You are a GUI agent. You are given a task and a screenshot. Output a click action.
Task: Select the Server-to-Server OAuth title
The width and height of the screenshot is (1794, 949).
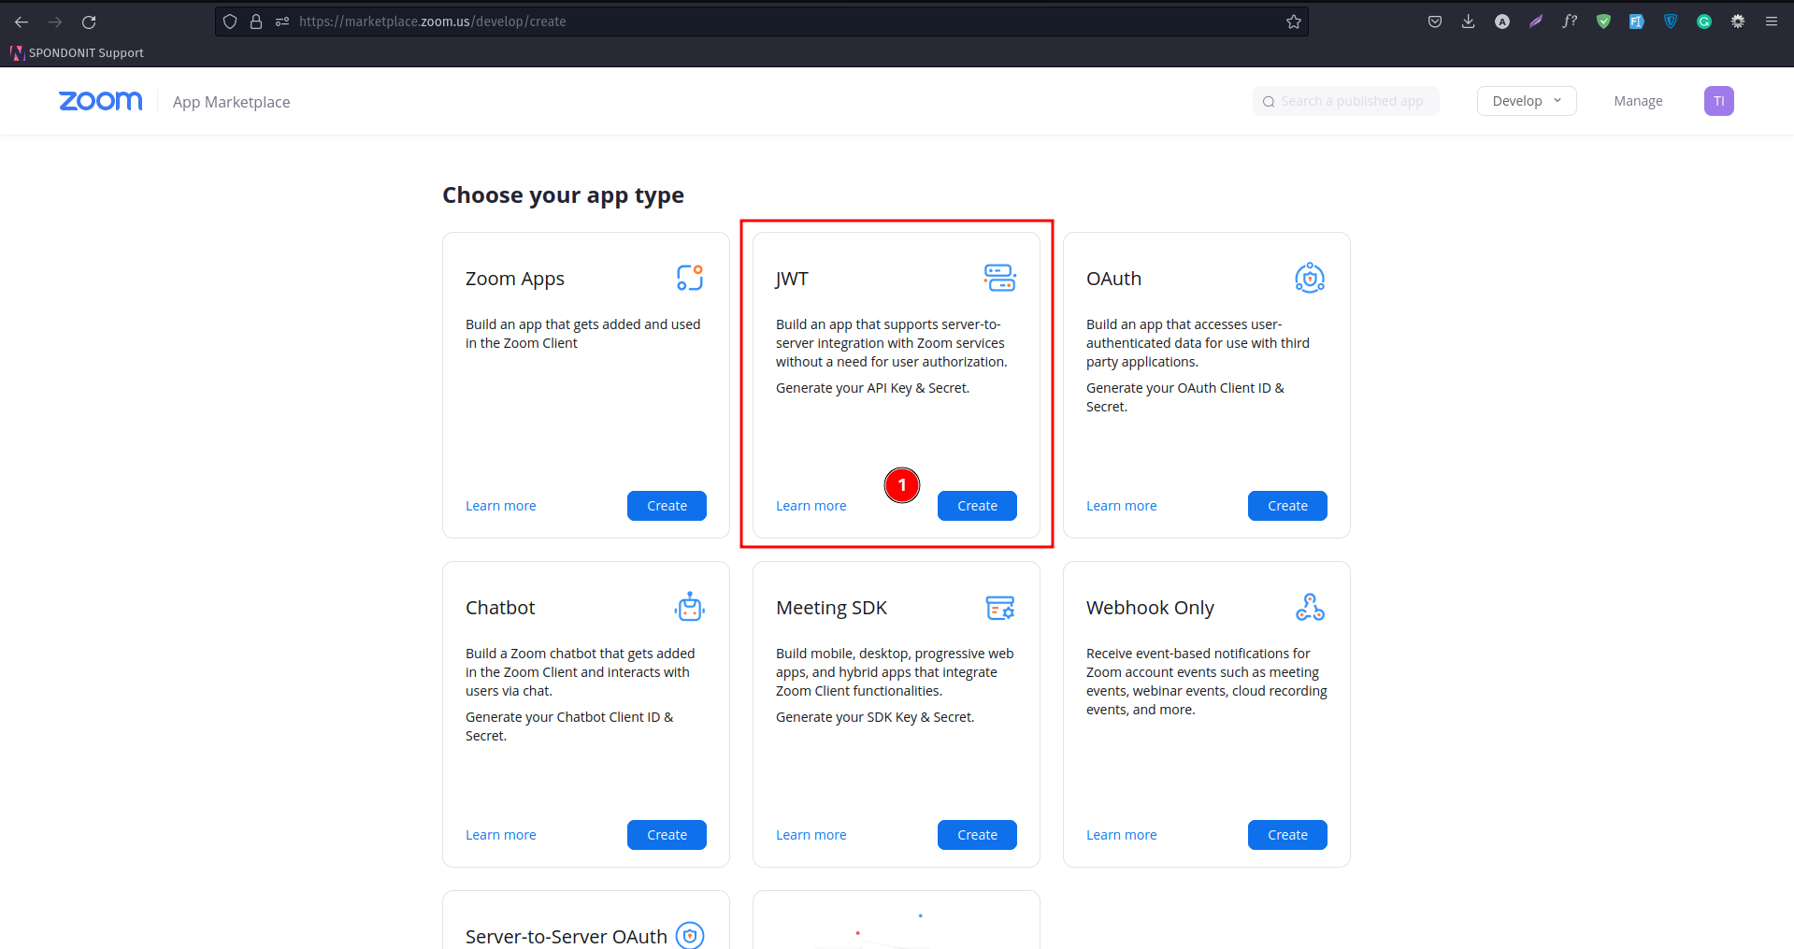pos(567,936)
